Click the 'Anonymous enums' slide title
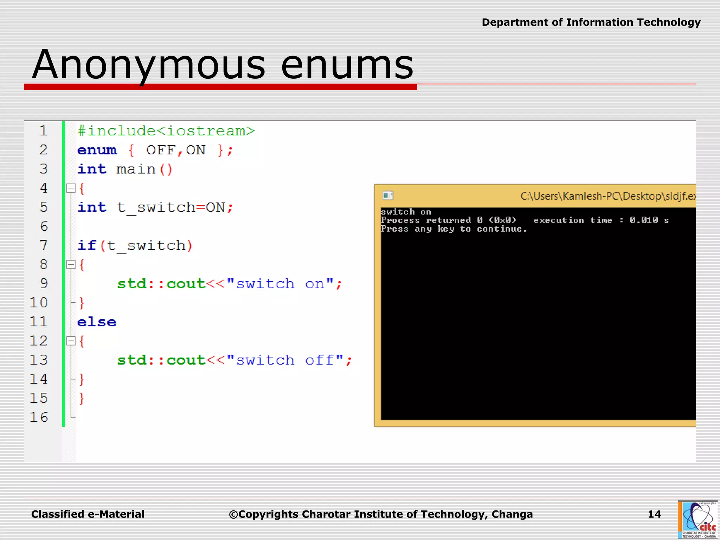This screenshot has width=720, height=540. [x=223, y=65]
